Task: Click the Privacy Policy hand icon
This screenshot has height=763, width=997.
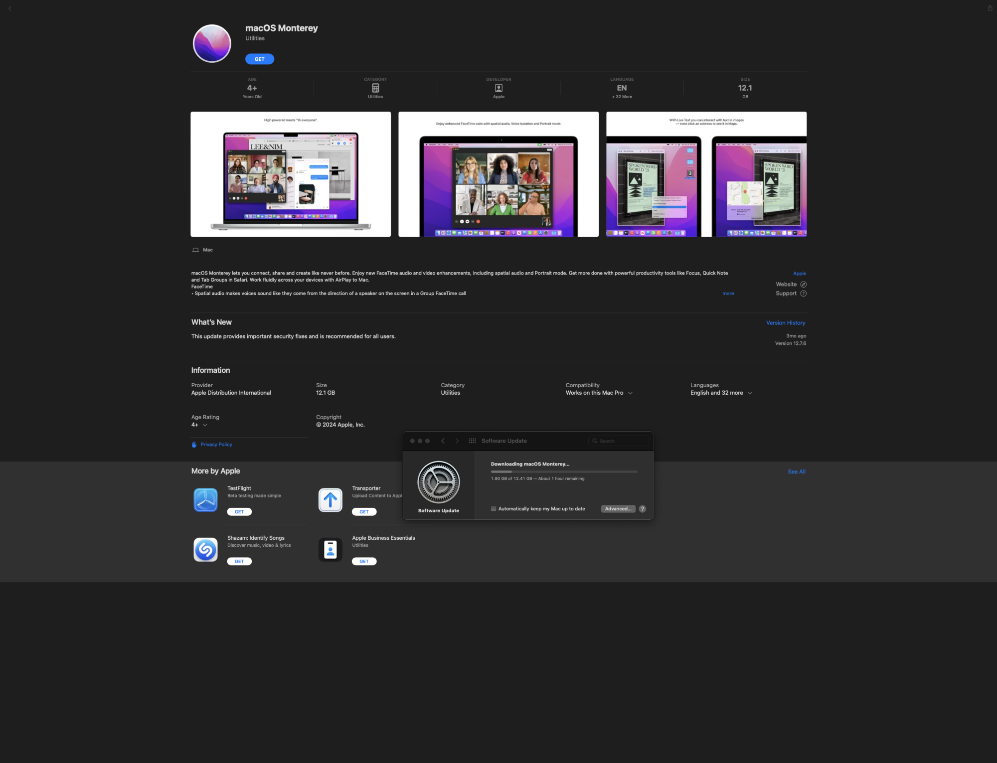Action: coord(194,444)
